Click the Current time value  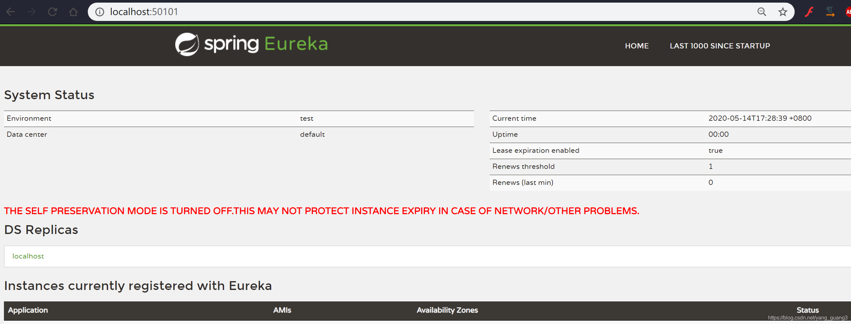point(760,118)
